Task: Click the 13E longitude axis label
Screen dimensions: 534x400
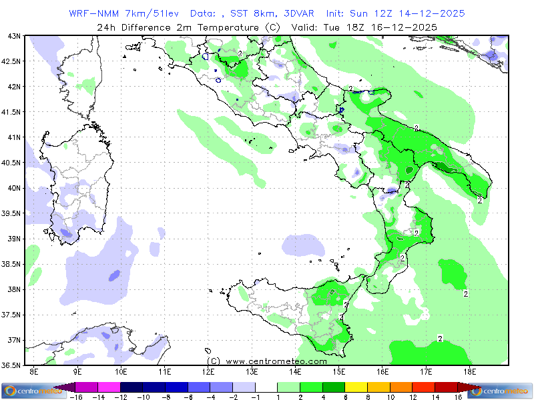Action: click(x=252, y=371)
